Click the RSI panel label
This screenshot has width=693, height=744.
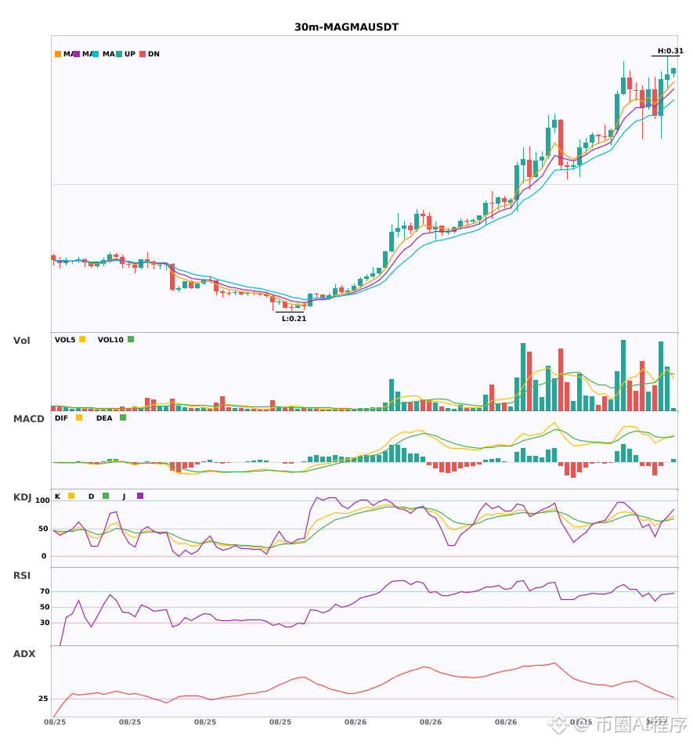(22, 575)
